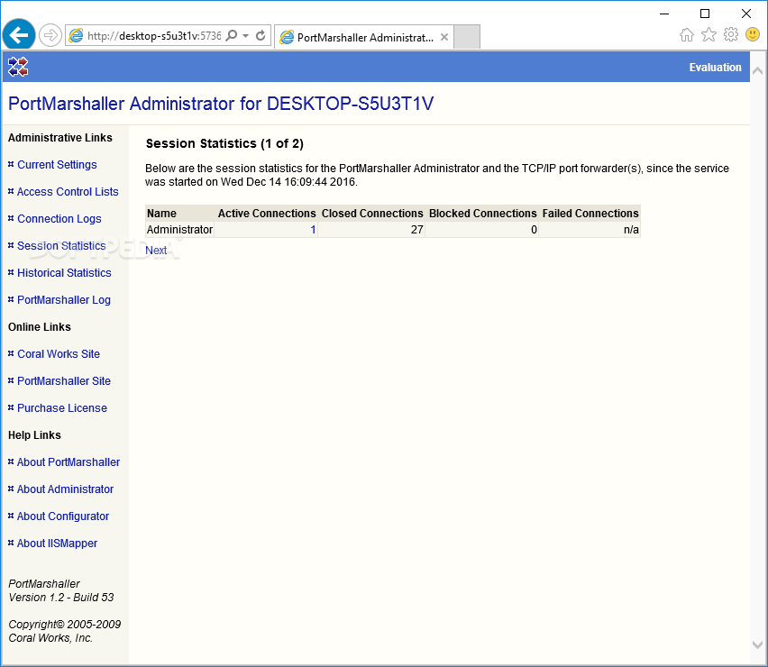
Task: Open About PortMarshaller help link
Action: 69,461
